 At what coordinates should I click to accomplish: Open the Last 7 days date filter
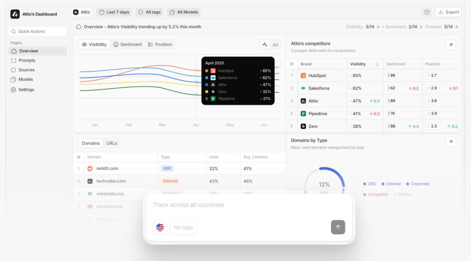click(x=114, y=12)
